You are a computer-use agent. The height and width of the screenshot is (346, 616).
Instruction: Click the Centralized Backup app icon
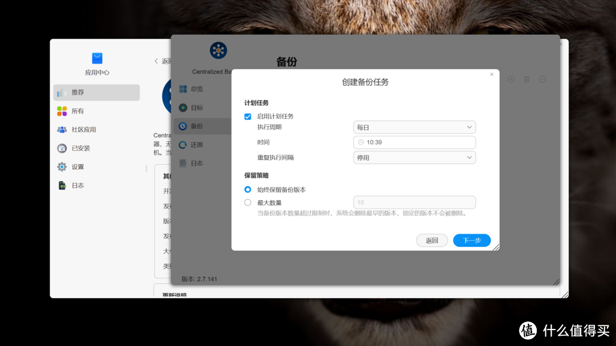pyautogui.click(x=217, y=50)
